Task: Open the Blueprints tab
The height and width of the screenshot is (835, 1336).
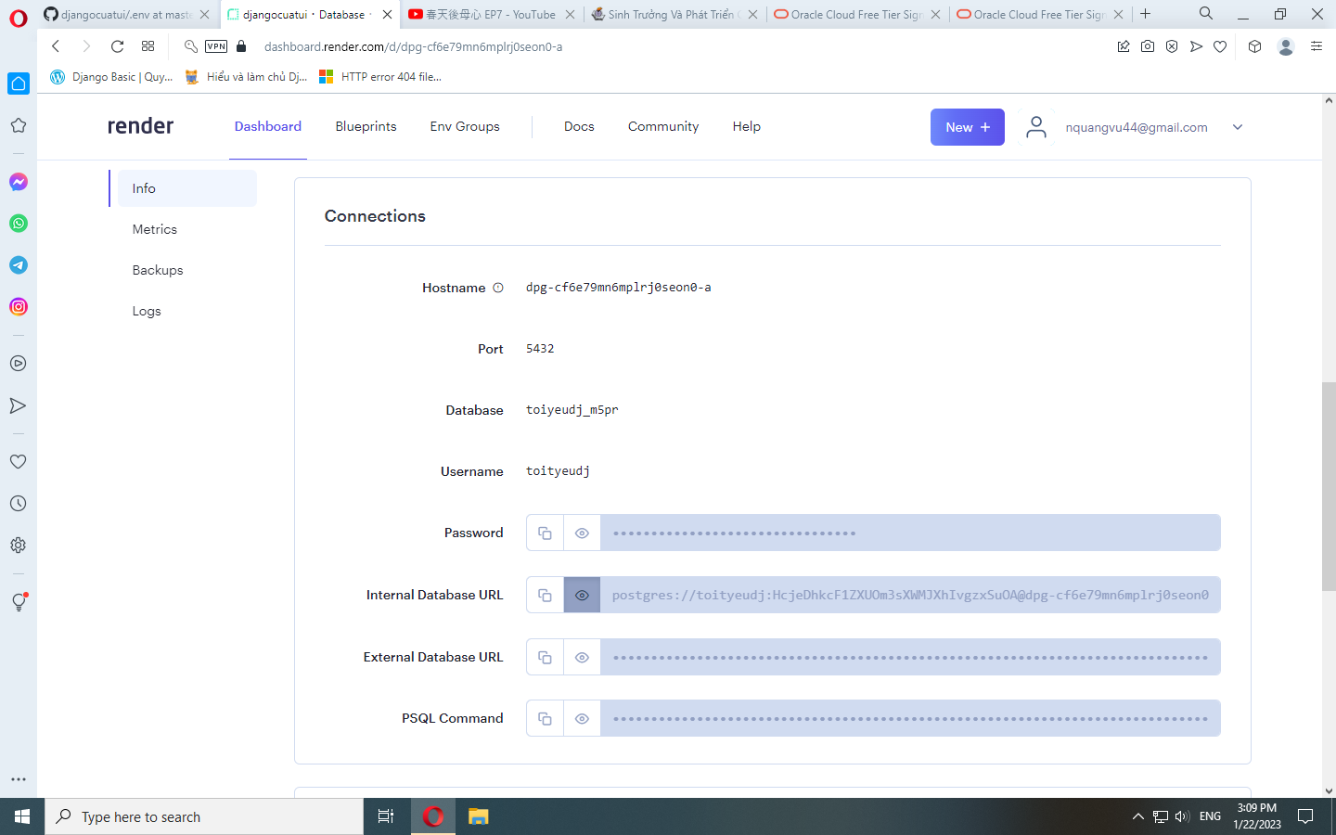Action: pos(366,126)
